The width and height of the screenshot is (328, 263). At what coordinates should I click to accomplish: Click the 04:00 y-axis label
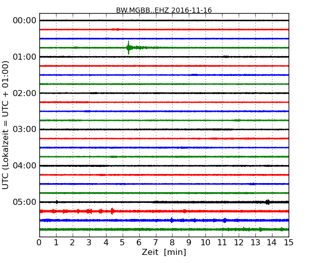(25, 166)
